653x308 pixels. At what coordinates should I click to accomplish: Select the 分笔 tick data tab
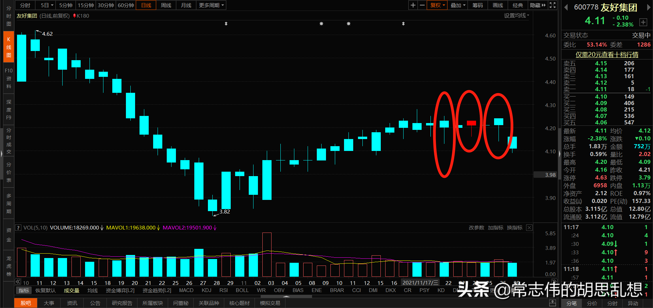point(571,304)
